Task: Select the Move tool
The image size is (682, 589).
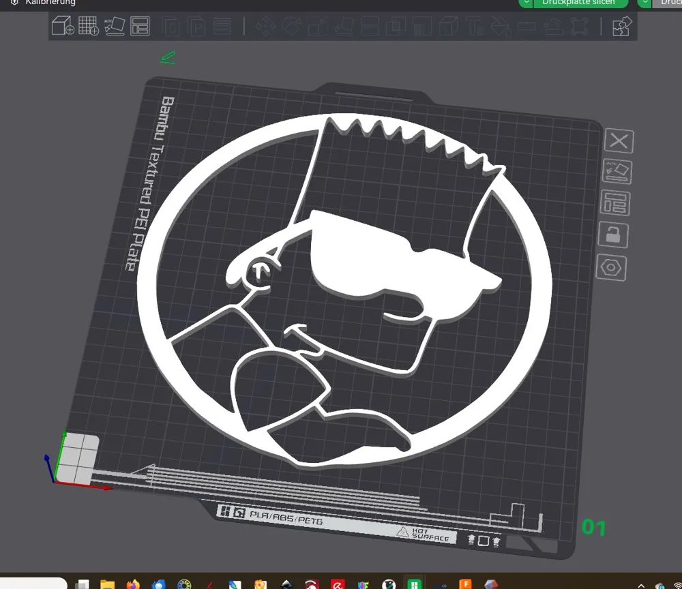Action: click(265, 26)
